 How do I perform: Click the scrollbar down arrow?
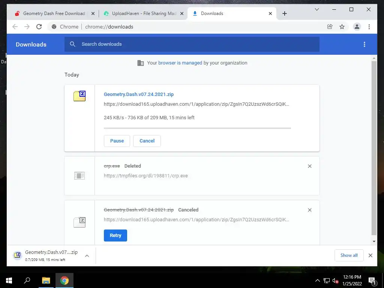pyautogui.click(x=374, y=241)
